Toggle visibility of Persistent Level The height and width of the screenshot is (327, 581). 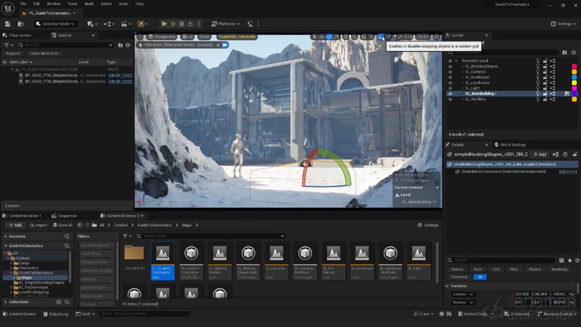point(450,61)
